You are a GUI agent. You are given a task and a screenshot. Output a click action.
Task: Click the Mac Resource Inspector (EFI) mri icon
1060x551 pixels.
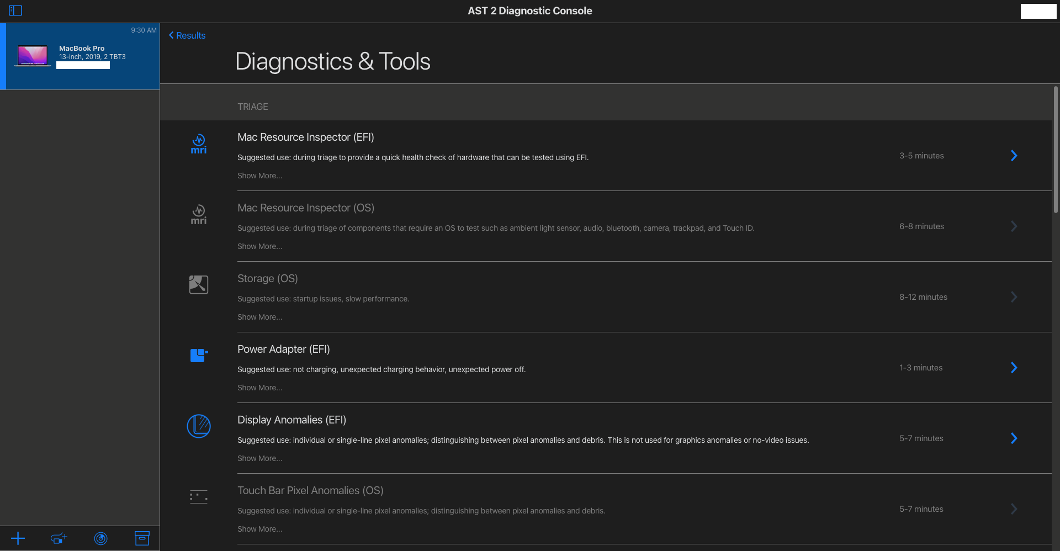(x=198, y=144)
